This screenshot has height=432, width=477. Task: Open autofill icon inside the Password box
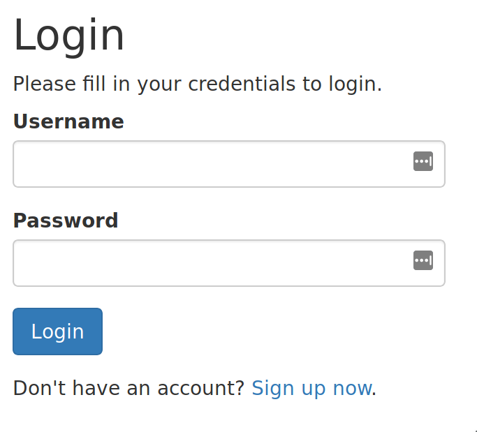[423, 260]
